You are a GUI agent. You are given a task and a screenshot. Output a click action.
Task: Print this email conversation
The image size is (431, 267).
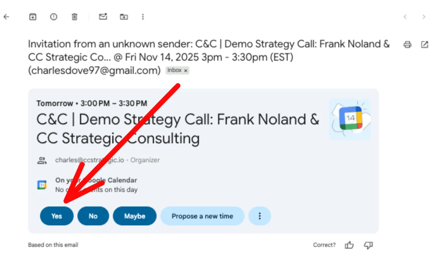(x=407, y=45)
